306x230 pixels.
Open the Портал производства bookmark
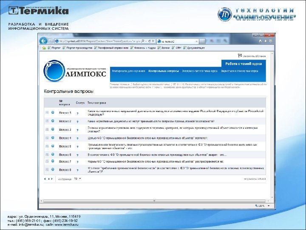(x=77, y=48)
